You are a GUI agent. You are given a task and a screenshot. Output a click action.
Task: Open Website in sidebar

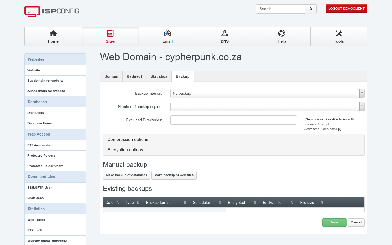(56, 71)
